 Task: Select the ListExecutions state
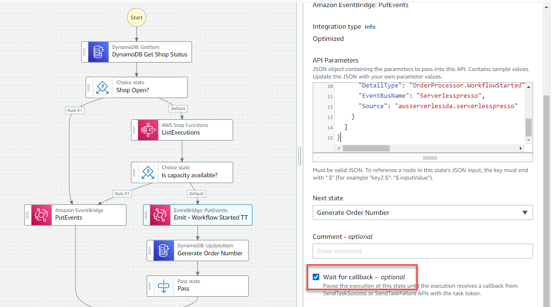point(182,130)
